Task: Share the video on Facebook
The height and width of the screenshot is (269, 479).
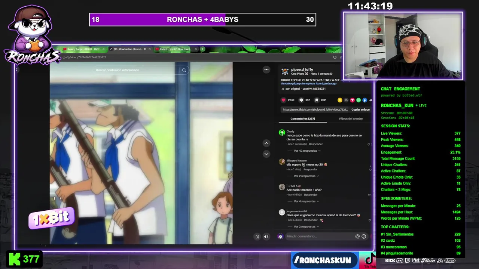Action: pyautogui.click(x=364, y=100)
